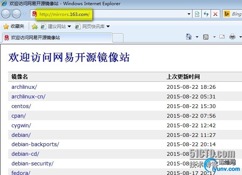242x175 pixels.
Task: Click the Internet Explorer logo in title bar
Action: point(4,3)
